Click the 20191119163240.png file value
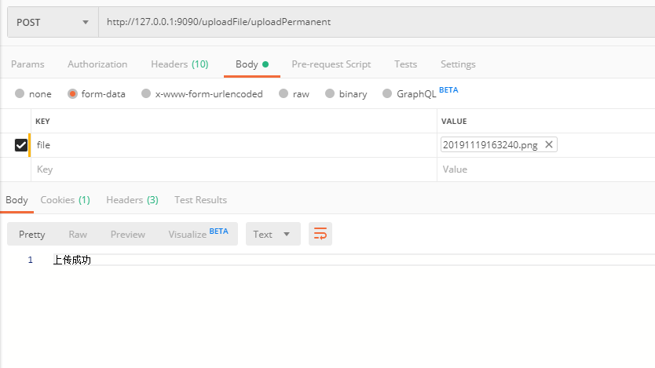This screenshot has width=655, height=368. click(x=490, y=145)
